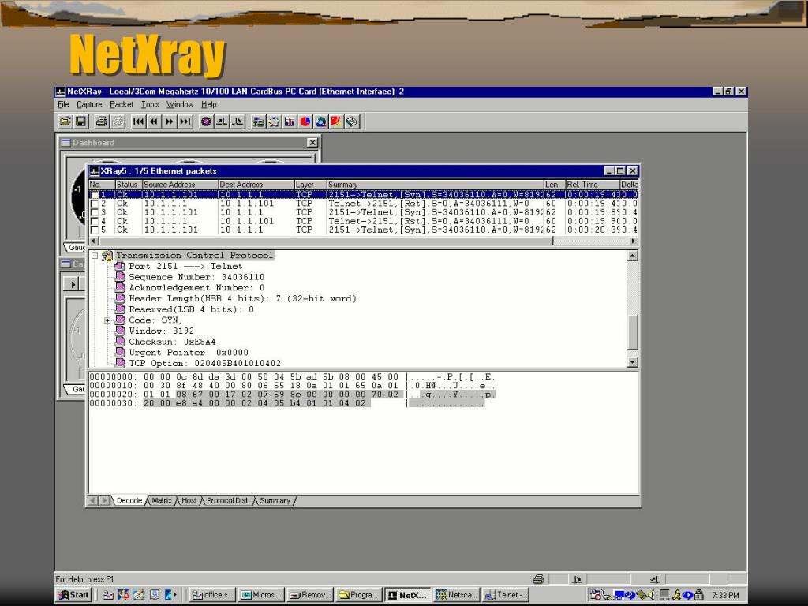Select the Header Length(MSB 4 bits) line
The image size is (808, 606).
(x=242, y=299)
